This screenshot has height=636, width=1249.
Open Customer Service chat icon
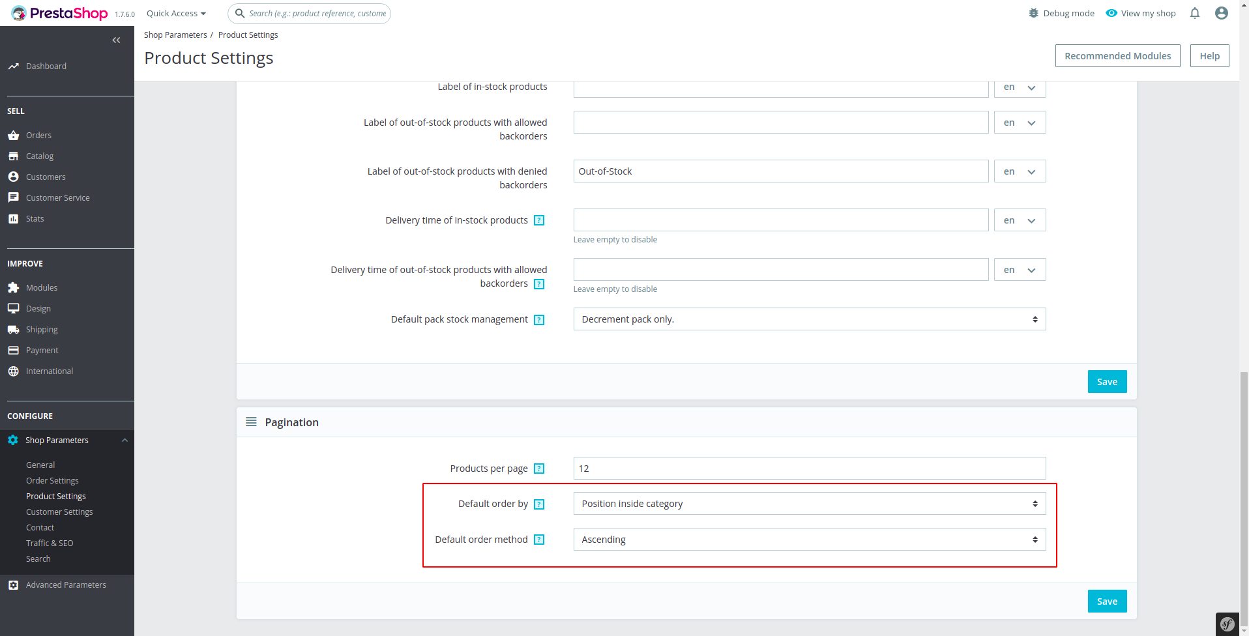[14, 197]
